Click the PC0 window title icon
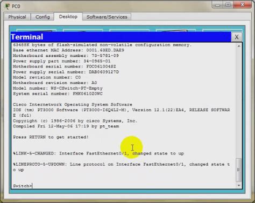Viewport: 255px width, 203px height. click(x=8, y=6)
